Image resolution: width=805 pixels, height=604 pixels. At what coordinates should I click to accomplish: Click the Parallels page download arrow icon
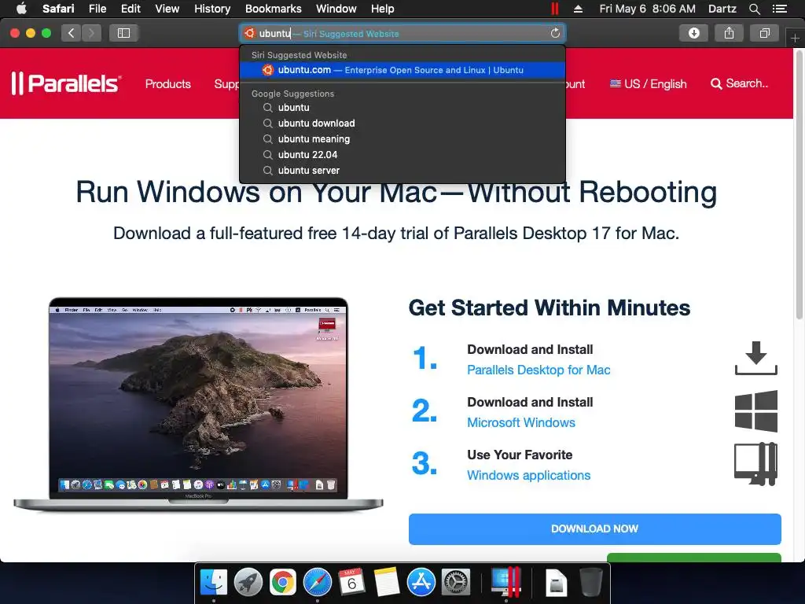pyautogui.click(x=755, y=358)
